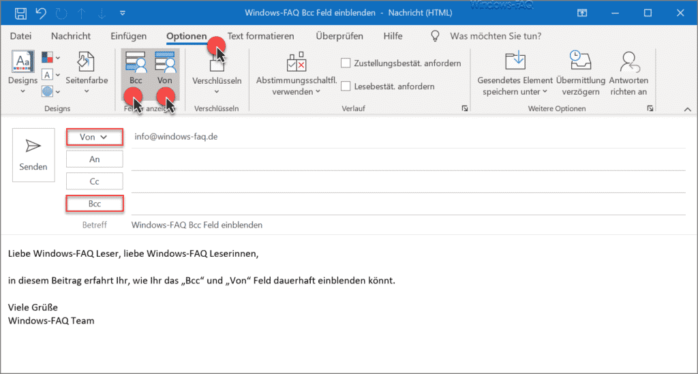The height and width of the screenshot is (374, 698).
Task: Click the ribbon display options icon
Action: click(x=582, y=14)
